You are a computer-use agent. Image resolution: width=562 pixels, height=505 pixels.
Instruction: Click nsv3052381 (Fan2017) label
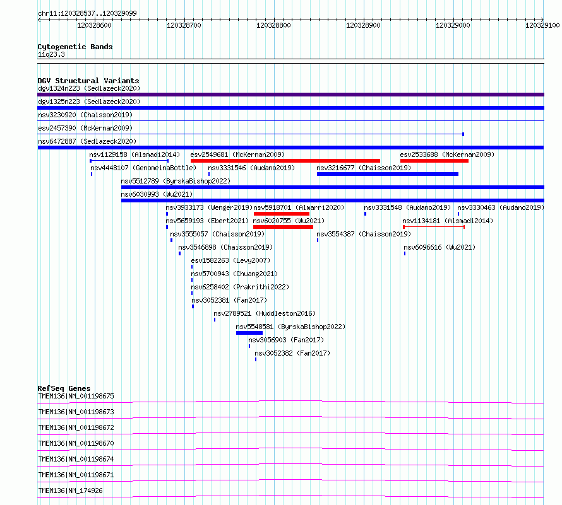pyautogui.click(x=229, y=300)
